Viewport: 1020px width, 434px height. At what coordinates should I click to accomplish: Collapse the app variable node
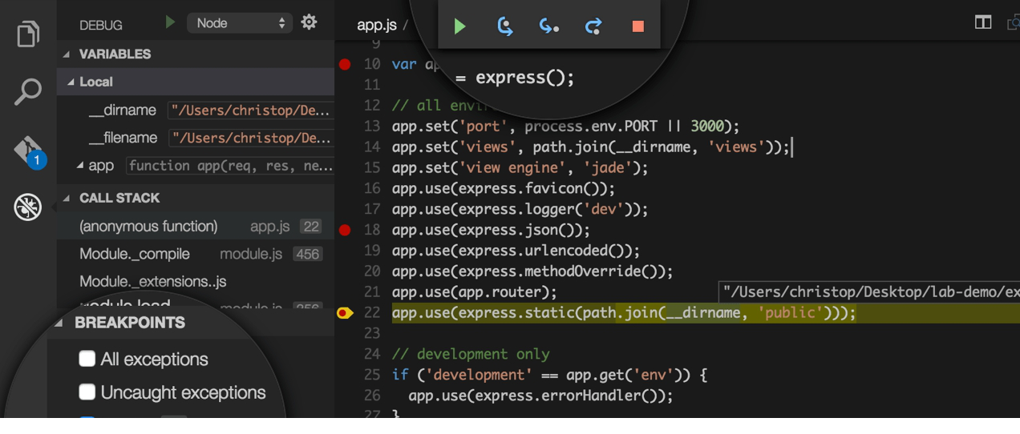point(80,165)
